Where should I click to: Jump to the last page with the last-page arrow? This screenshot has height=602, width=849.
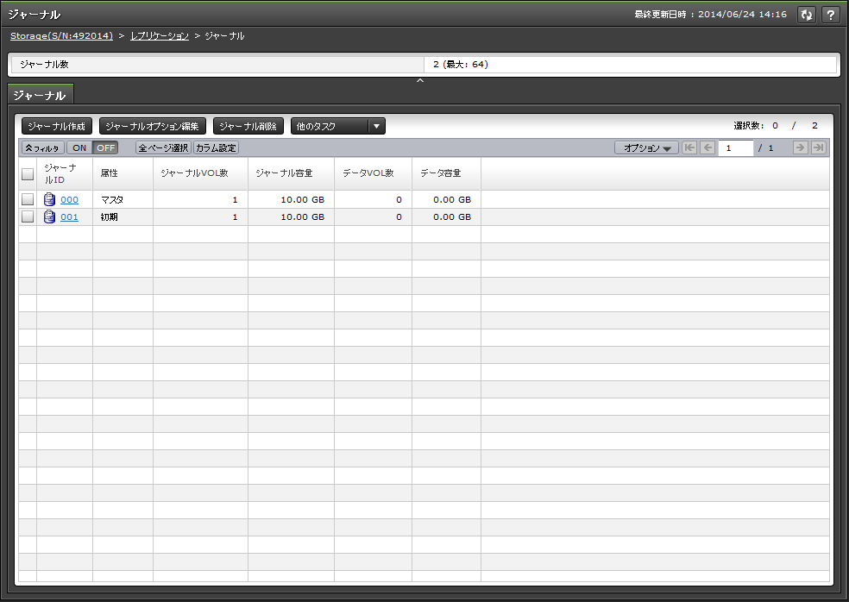[x=819, y=147]
